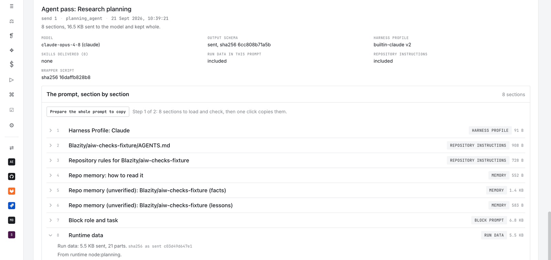The image size is (551, 260).
Task: Click the play triangle sidebar icon
Action: pyautogui.click(x=11, y=80)
